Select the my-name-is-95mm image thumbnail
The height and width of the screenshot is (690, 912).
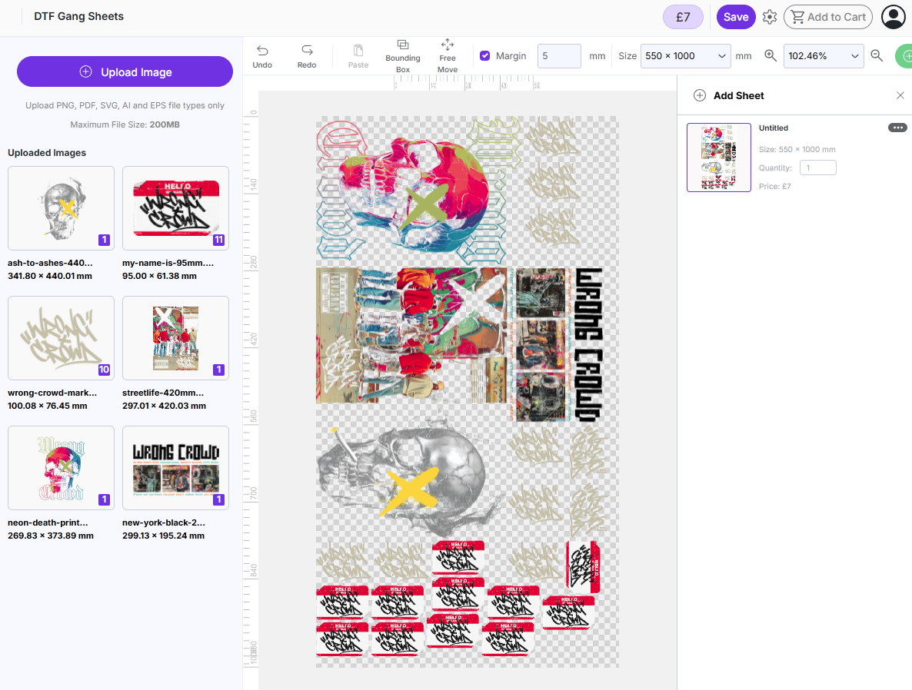click(x=175, y=208)
